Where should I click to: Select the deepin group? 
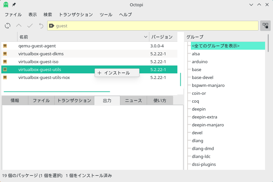click(199, 109)
